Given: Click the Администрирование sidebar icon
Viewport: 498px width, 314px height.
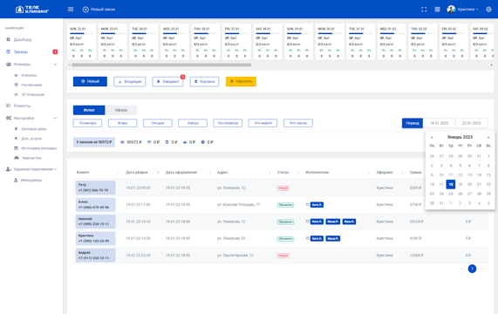Looking at the screenshot, I should pos(9,169).
